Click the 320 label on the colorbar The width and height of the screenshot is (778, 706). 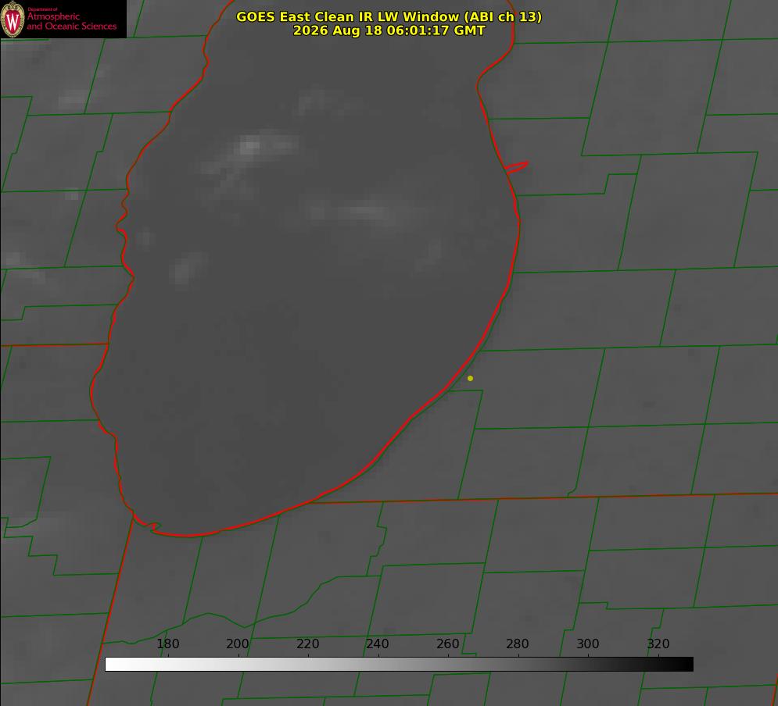point(658,644)
